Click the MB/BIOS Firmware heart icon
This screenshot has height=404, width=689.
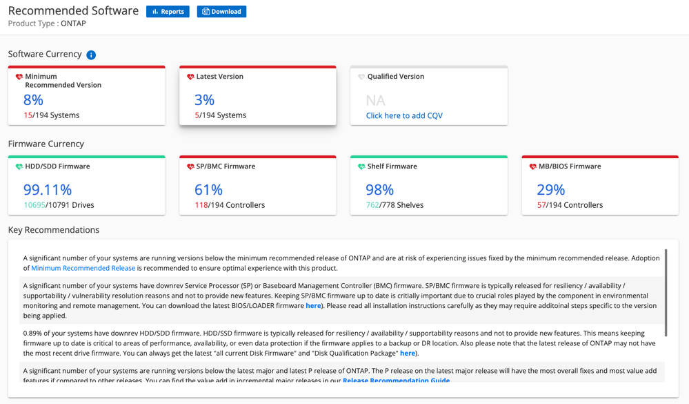coord(532,167)
